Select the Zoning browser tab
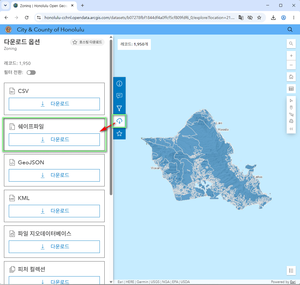This screenshot has height=285, width=300. click(44, 6)
